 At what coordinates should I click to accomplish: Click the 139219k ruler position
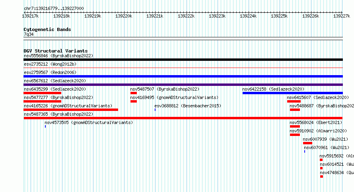93,16
